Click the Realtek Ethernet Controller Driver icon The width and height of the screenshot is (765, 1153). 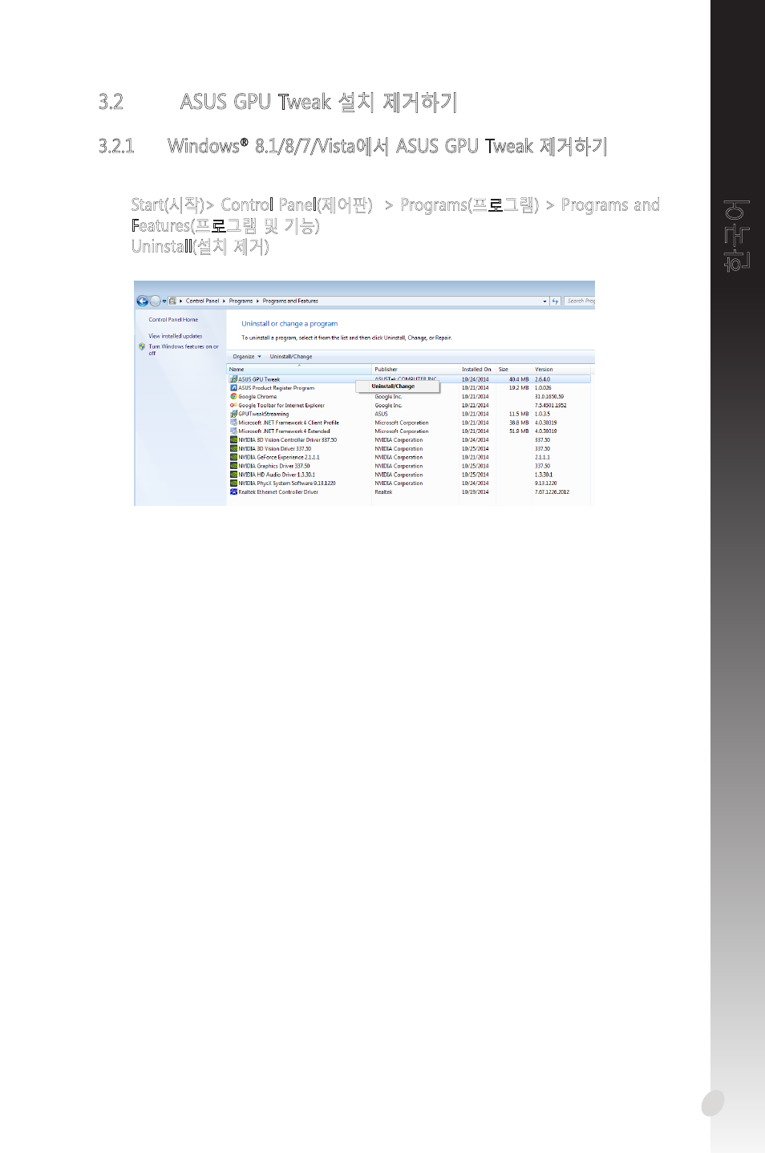point(233,492)
